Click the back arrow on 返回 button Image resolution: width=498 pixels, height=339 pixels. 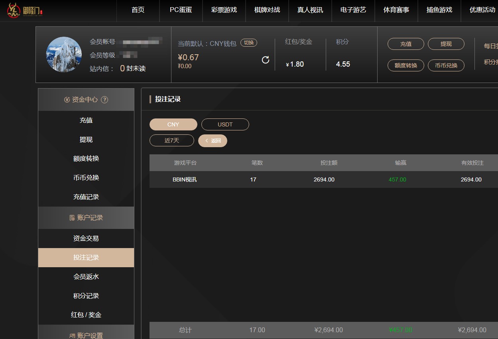tap(206, 140)
